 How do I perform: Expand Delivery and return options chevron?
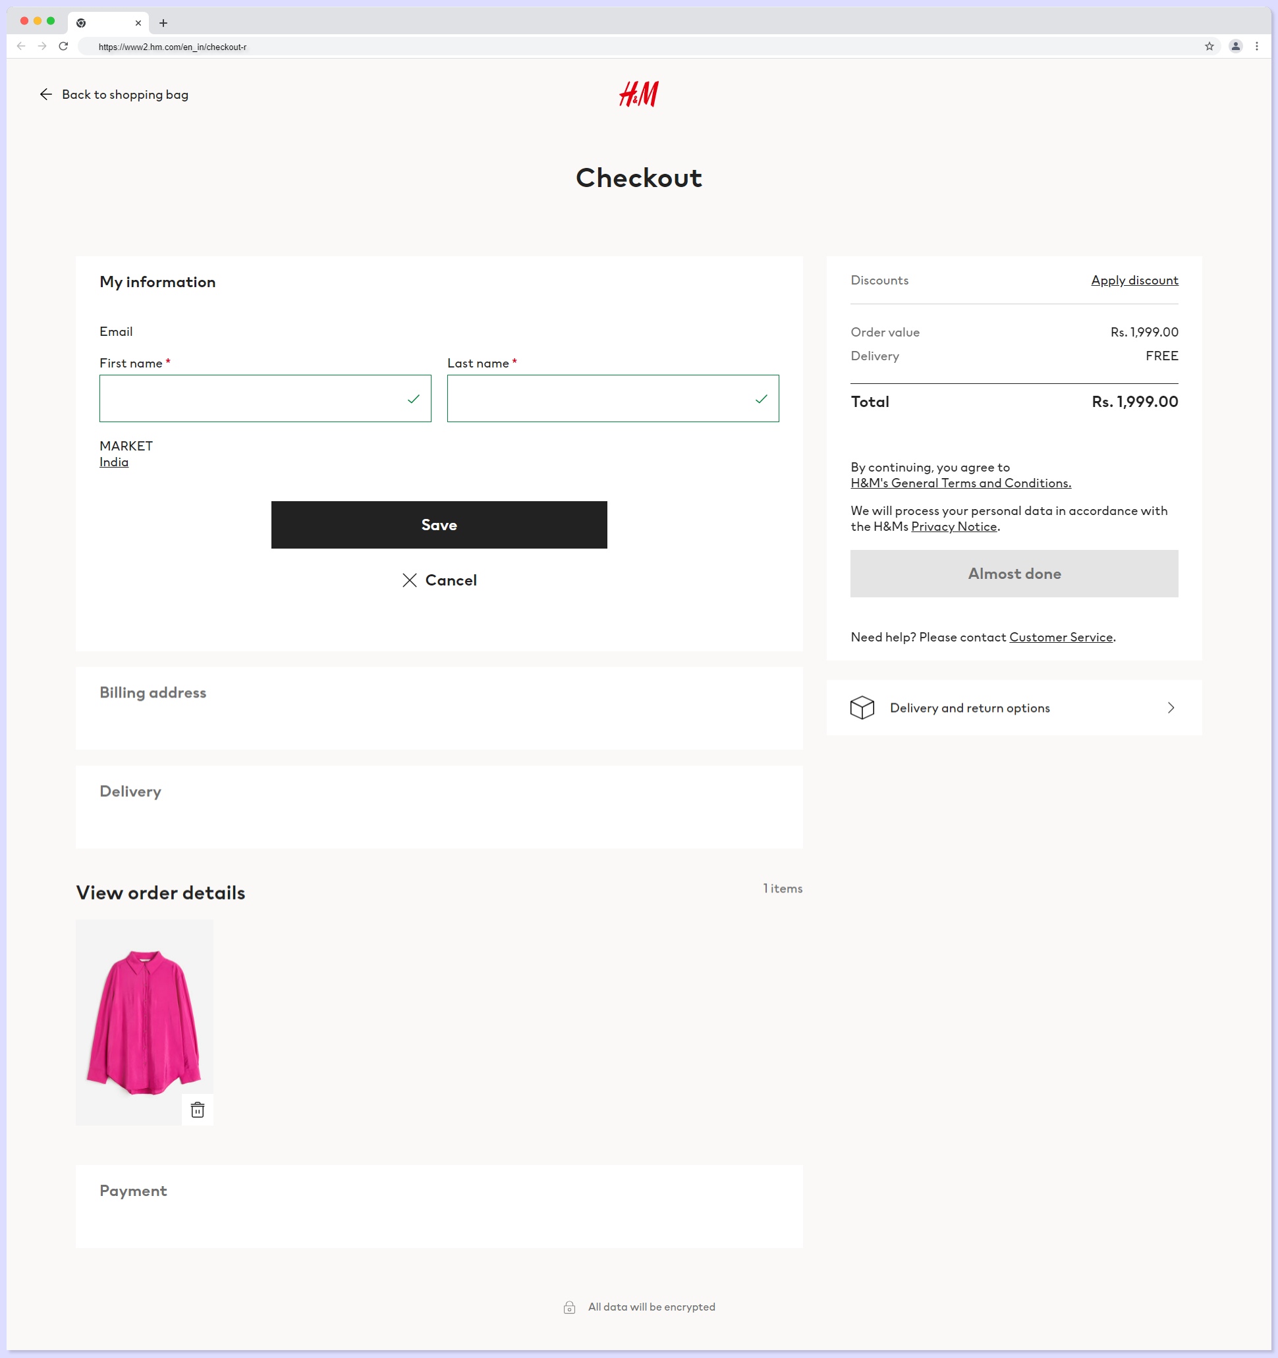[1171, 708]
